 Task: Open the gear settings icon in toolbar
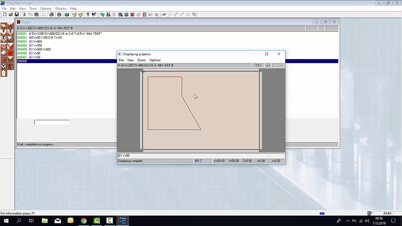(59, 14)
